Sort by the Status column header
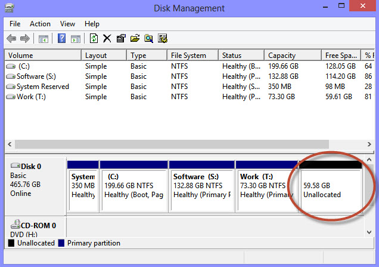 pyautogui.click(x=241, y=56)
